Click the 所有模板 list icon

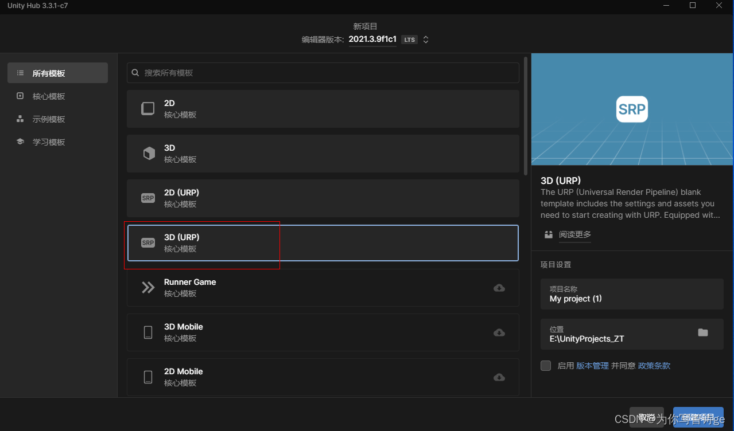[x=21, y=73]
